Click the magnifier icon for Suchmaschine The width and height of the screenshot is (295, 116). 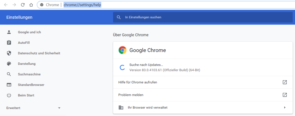[x=9, y=74]
